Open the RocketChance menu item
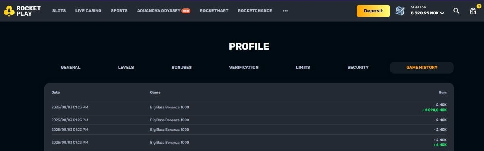Image resolution: width=484 pixels, height=151 pixels. point(255,11)
